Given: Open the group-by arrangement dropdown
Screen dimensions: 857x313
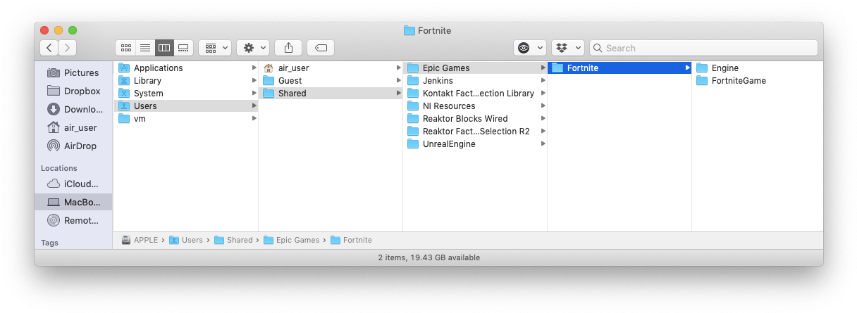Looking at the screenshot, I should tap(215, 48).
